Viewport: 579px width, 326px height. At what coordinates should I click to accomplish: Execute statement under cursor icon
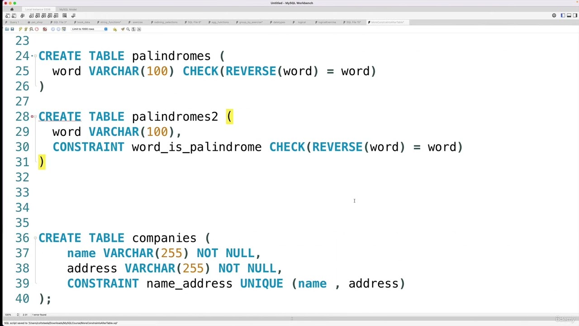pyautogui.click(x=26, y=29)
